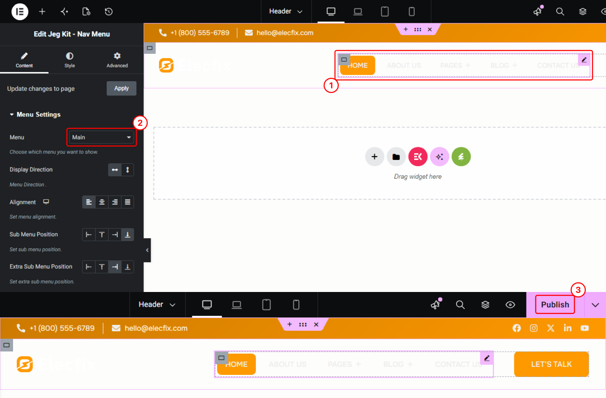Set menu alignment to justified
This screenshot has width=606, height=398.
(128, 202)
